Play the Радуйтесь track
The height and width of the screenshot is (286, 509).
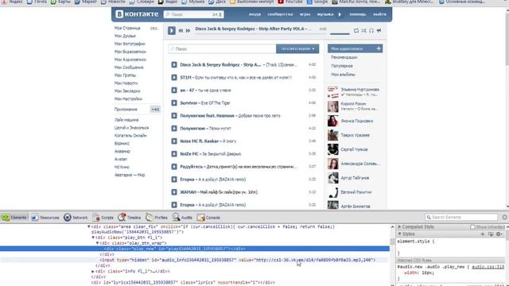coord(174,167)
